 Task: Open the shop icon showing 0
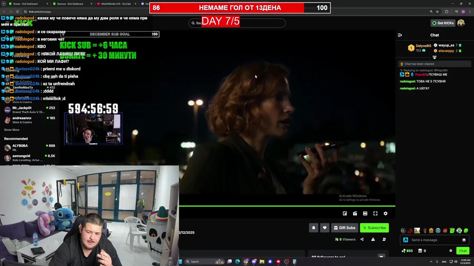tap(422, 251)
